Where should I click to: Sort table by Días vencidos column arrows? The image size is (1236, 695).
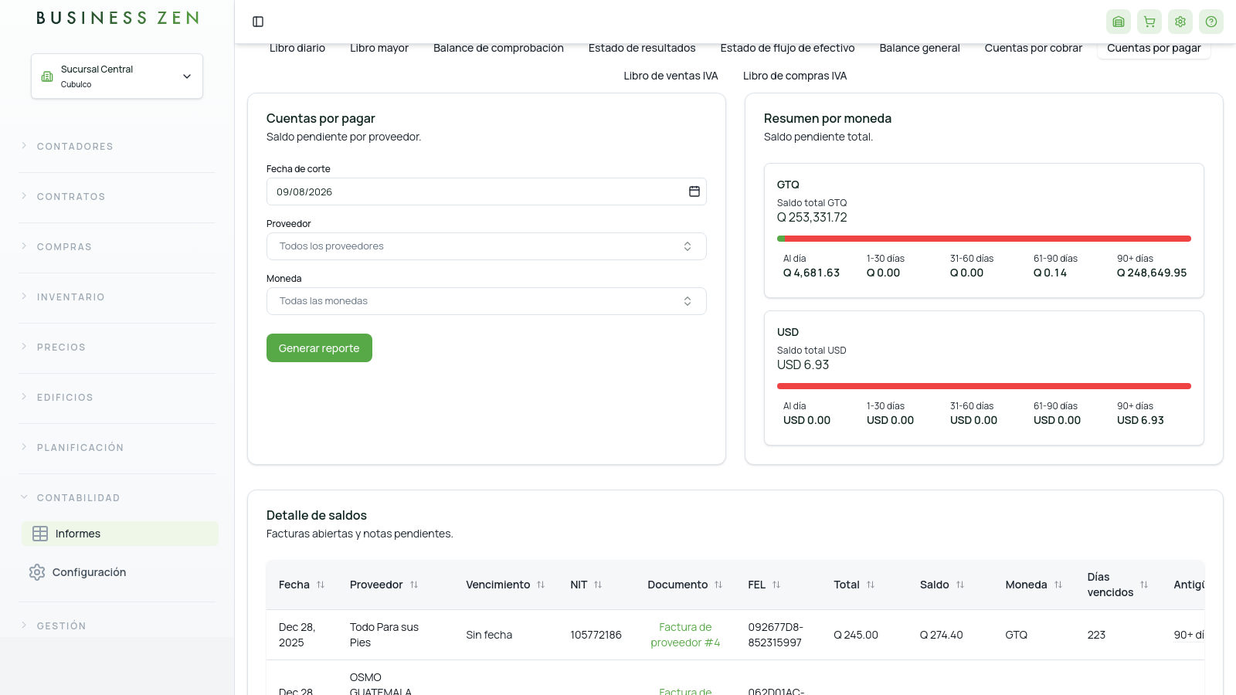[1144, 585]
